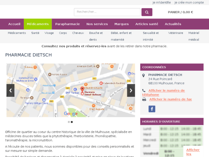
Task: Click the COORDONNÉES panel header
Action: pyautogui.click(x=172, y=67)
